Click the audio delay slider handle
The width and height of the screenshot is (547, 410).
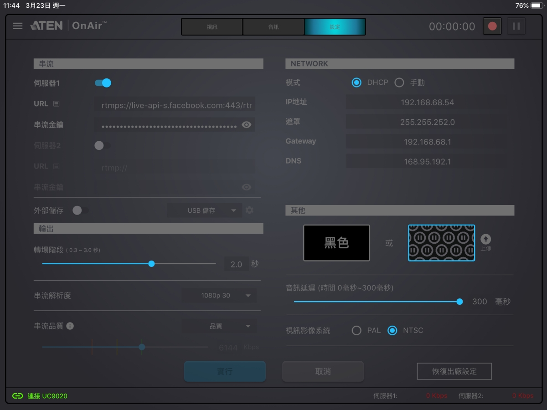point(459,302)
